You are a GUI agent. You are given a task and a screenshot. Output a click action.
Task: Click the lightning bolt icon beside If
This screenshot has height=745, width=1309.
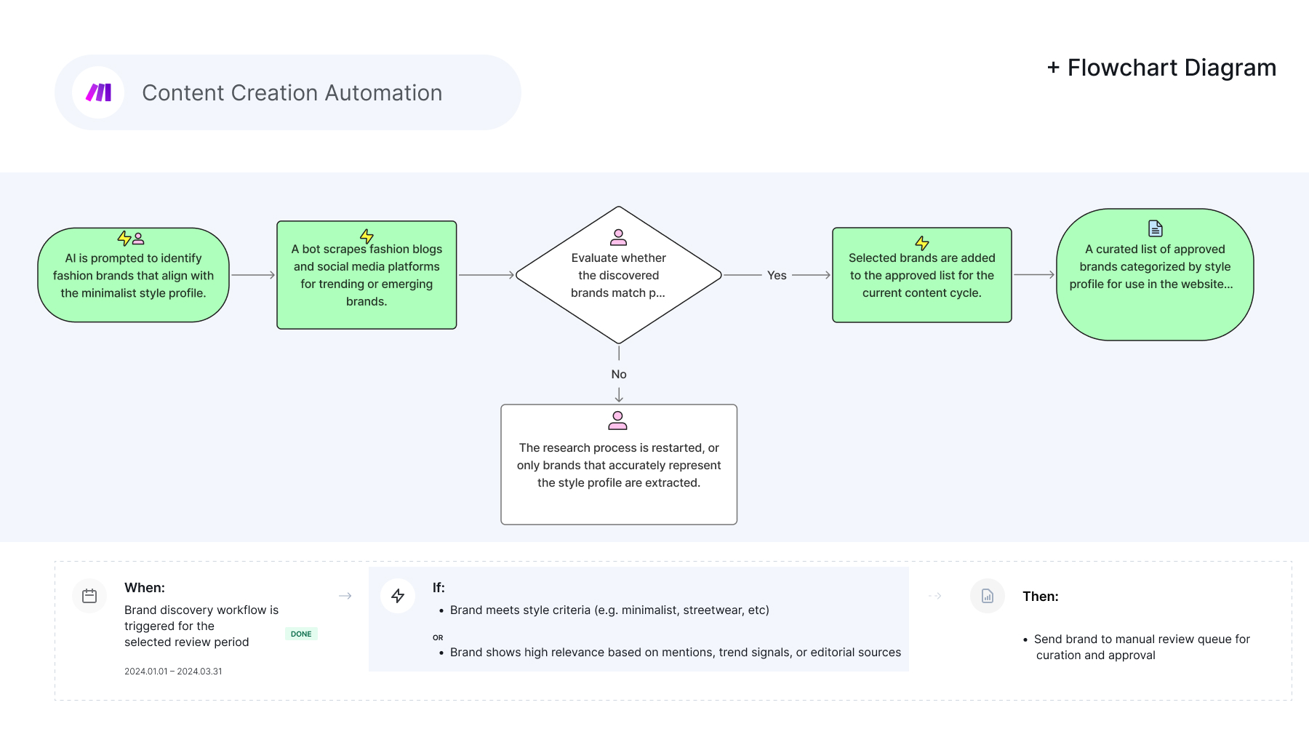click(398, 596)
